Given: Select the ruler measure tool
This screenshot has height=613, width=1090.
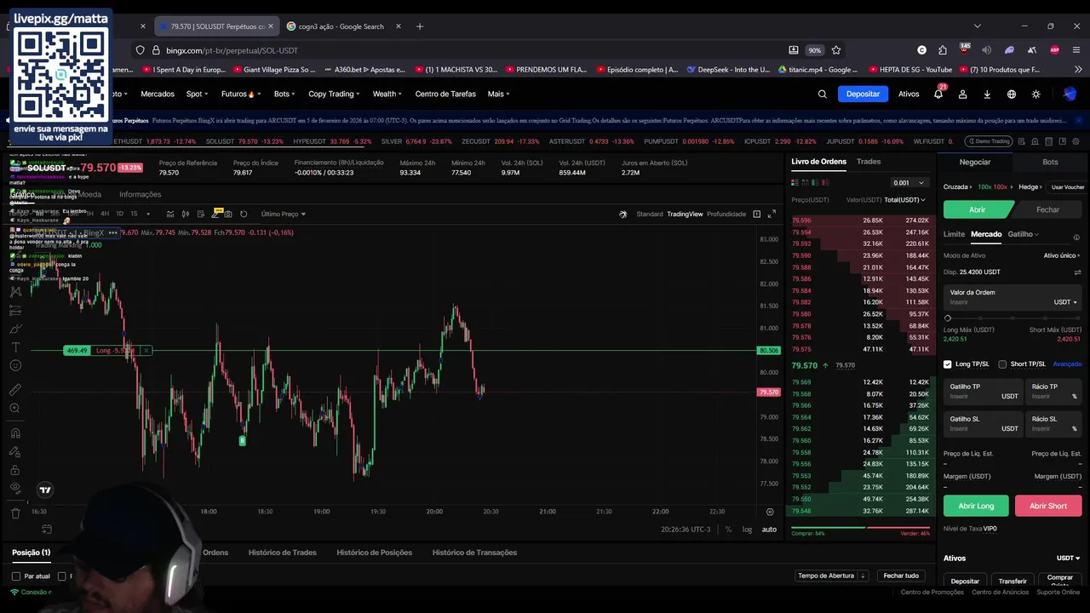Looking at the screenshot, I should (15, 390).
